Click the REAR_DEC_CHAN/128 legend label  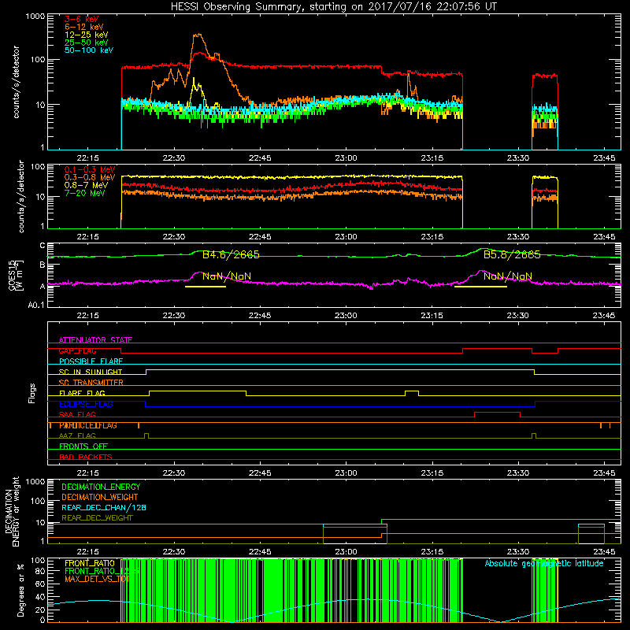point(104,508)
